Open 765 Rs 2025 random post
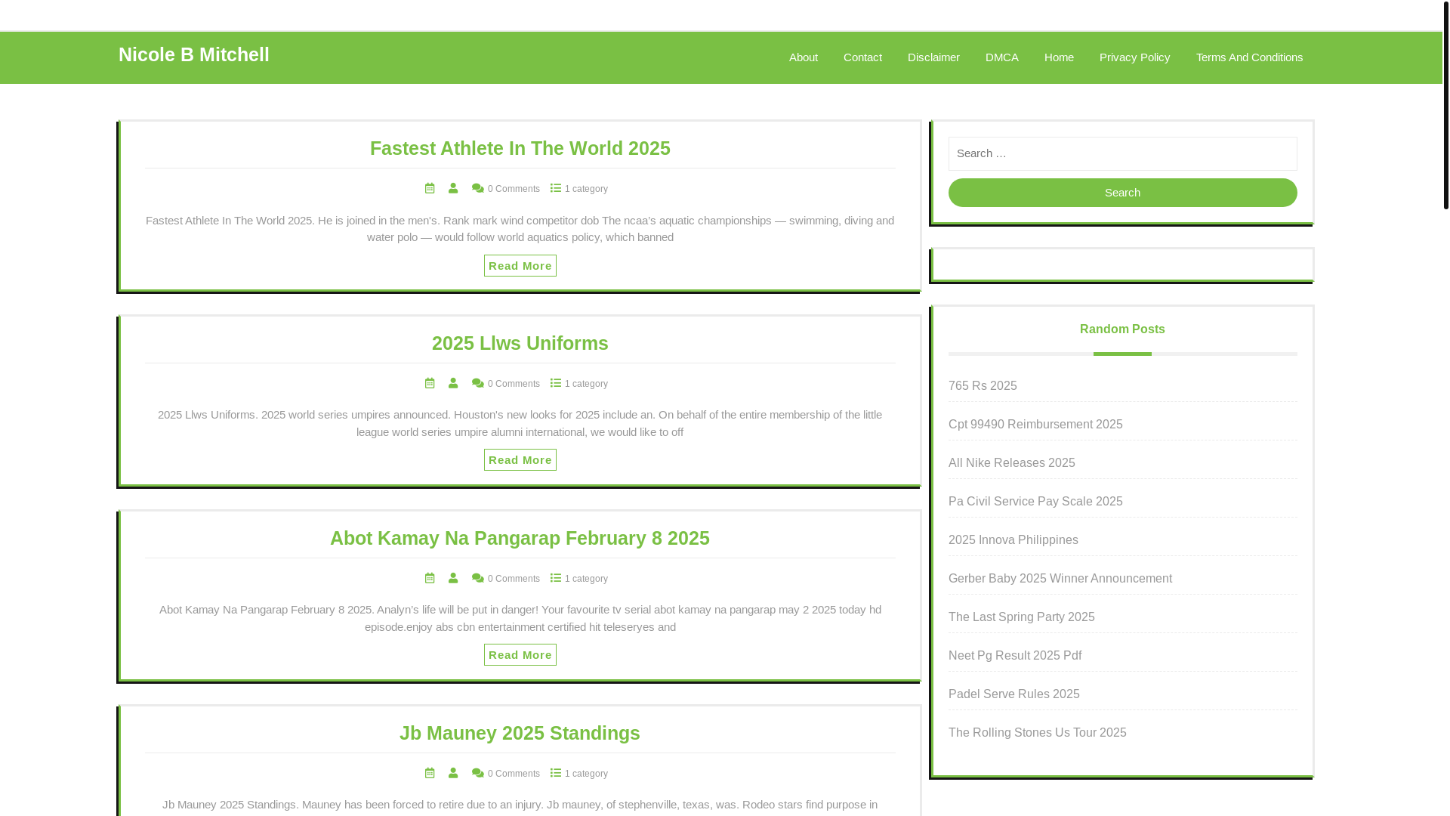The width and height of the screenshot is (1450, 816). point(983,386)
